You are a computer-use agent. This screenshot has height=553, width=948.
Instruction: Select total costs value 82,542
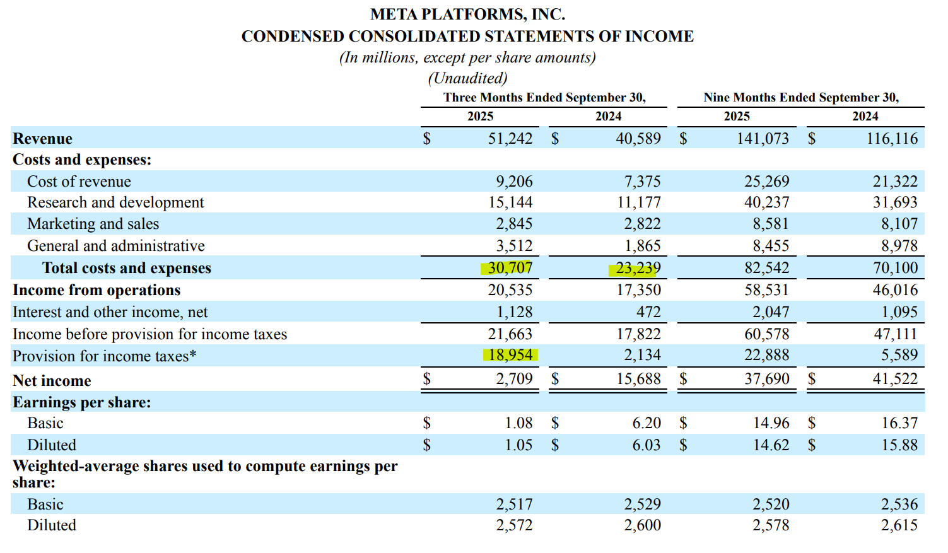[766, 268]
